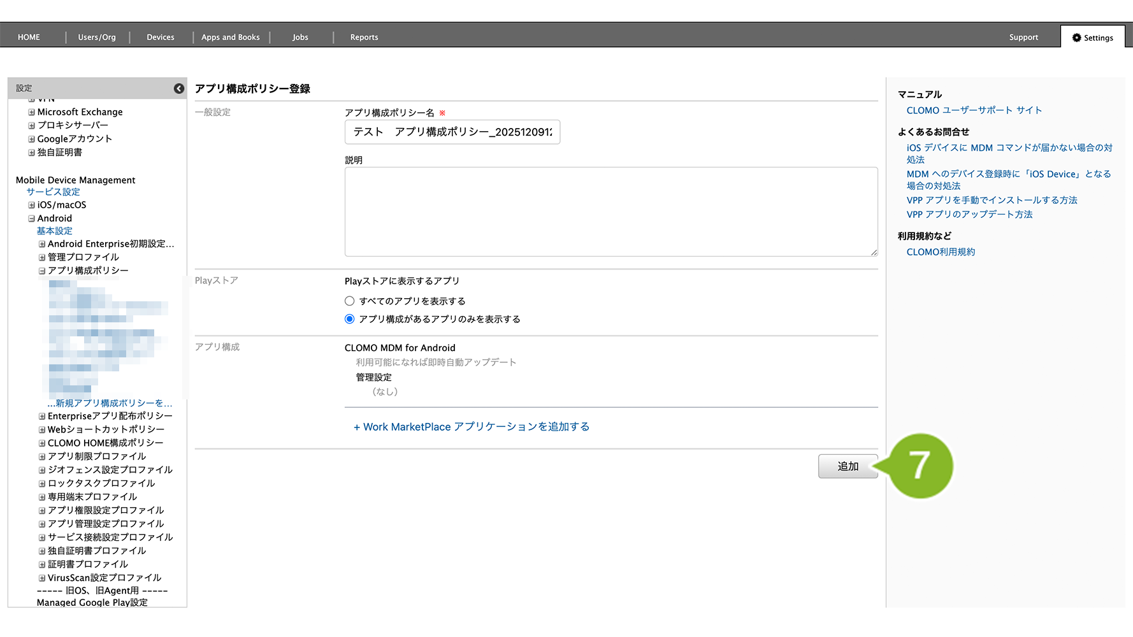Screen dimensions: 1133x637
Task: Expand the Googleアカウント tree node
Action: coord(31,139)
